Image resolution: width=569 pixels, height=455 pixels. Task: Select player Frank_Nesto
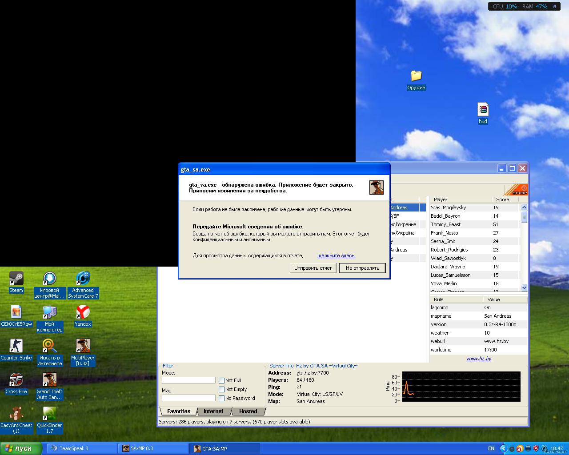coord(475,233)
